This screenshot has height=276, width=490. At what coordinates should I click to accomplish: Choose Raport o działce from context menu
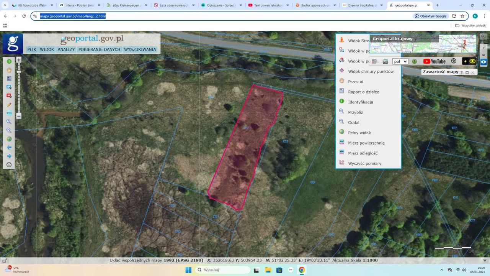click(x=363, y=92)
